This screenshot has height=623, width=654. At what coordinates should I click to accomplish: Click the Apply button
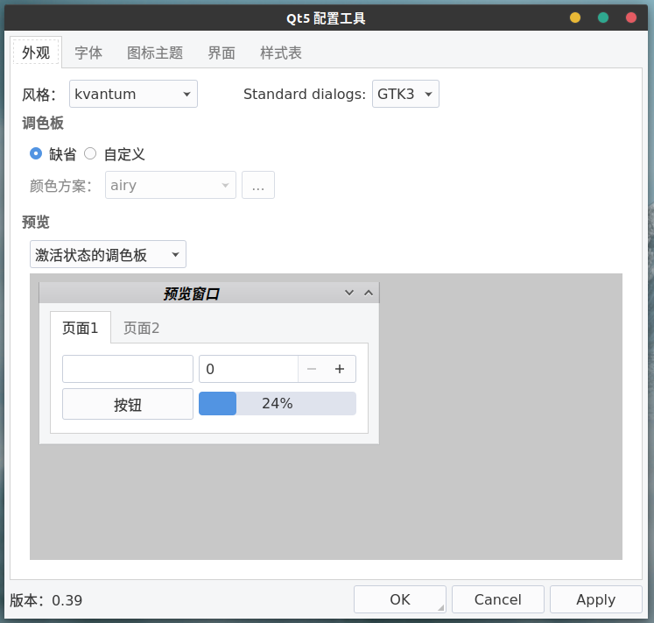(x=596, y=599)
